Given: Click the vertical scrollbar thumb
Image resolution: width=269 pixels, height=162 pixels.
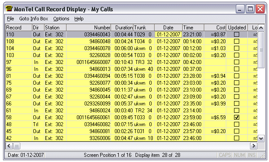Looking at the screenshot, I should coord(261,50).
